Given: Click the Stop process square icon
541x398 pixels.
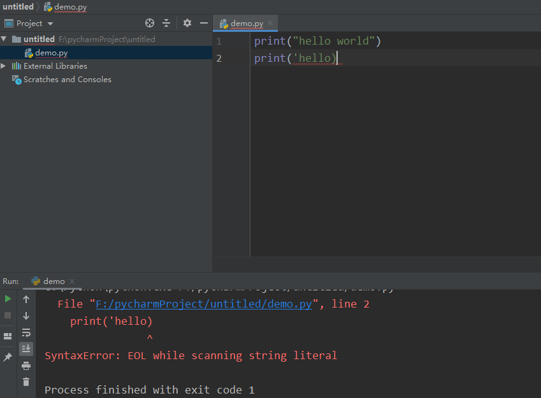Looking at the screenshot, I should 8,315.
